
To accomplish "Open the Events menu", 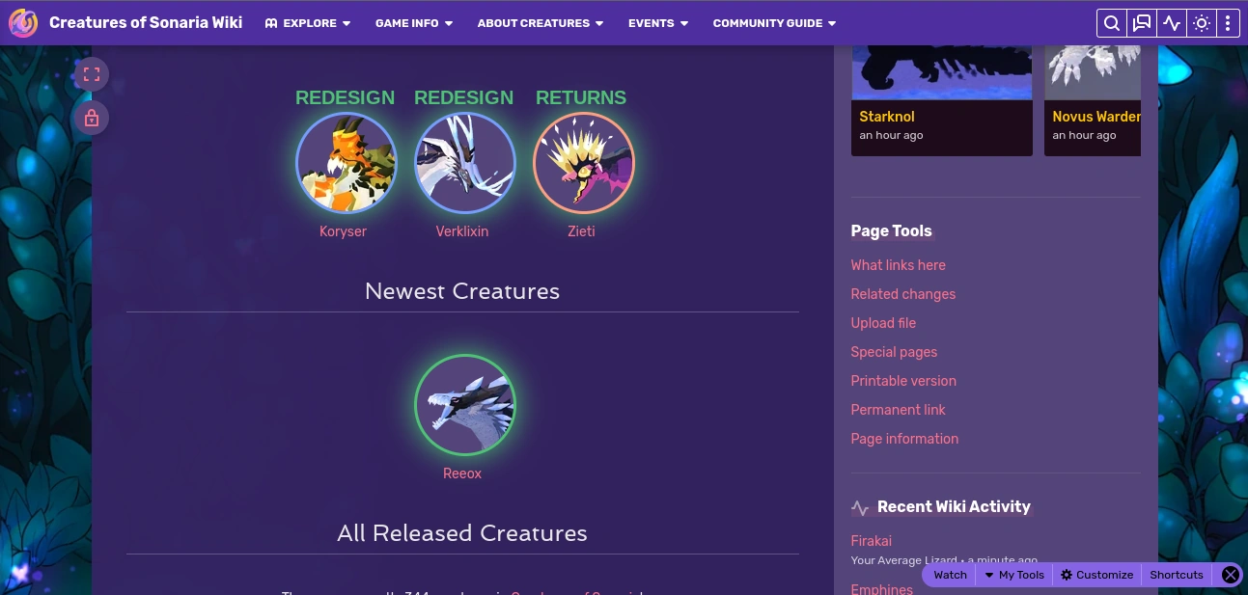I will click(658, 23).
